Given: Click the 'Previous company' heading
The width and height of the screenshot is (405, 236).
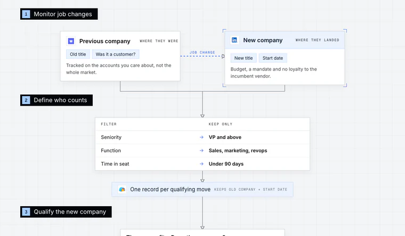Looking at the screenshot, I should coord(105,41).
